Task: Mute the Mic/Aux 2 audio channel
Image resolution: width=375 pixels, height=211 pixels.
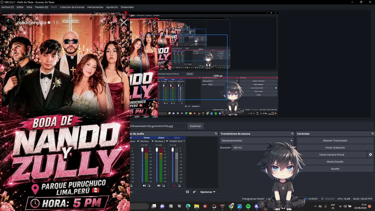Action: click(158, 186)
